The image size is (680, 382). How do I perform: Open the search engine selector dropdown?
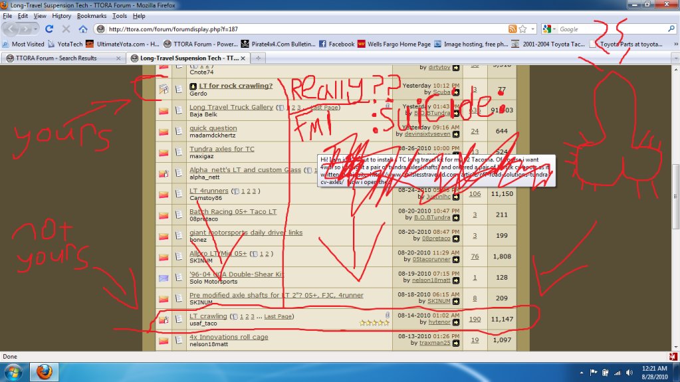(x=549, y=29)
